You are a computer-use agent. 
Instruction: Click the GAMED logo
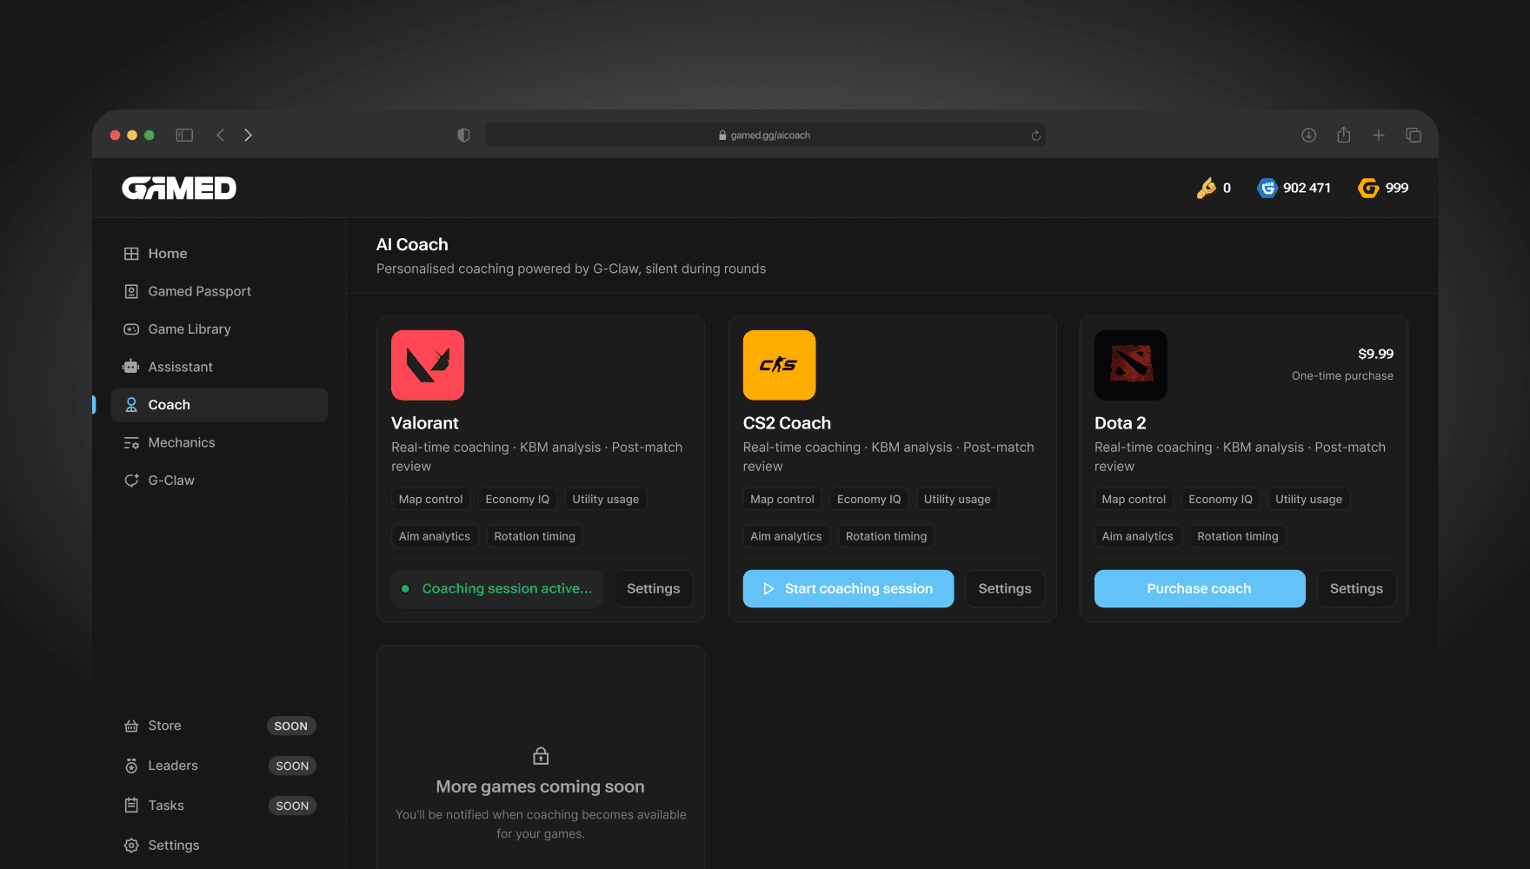[x=179, y=188]
